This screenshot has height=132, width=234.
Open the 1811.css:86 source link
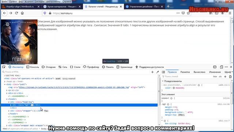pos(223,104)
